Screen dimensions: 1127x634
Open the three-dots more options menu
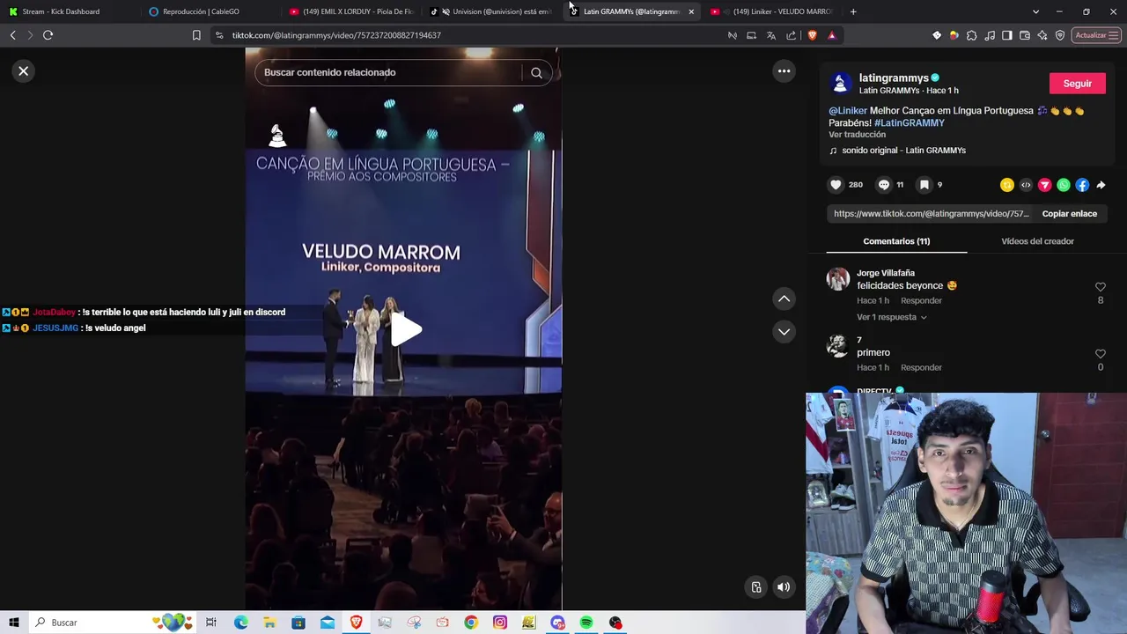point(784,71)
